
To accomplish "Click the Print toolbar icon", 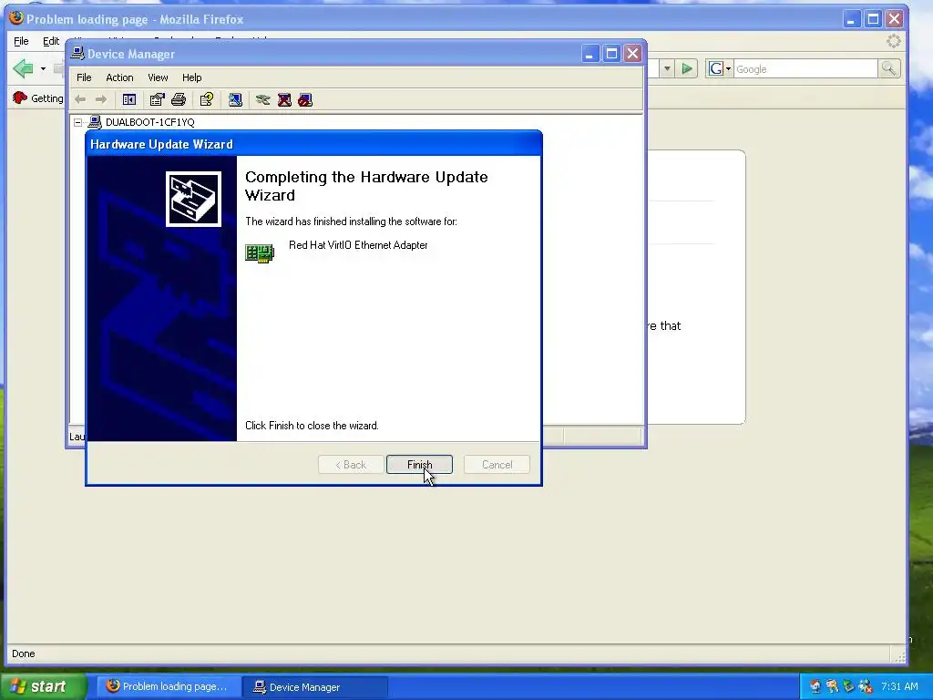I will pyautogui.click(x=179, y=99).
